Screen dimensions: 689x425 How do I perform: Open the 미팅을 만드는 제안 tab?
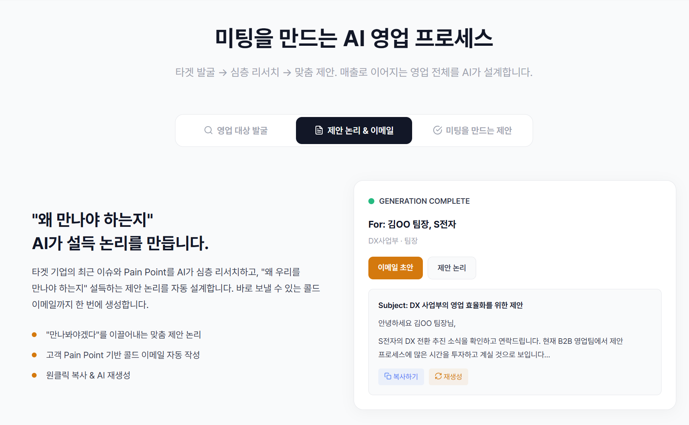pyautogui.click(x=473, y=130)
